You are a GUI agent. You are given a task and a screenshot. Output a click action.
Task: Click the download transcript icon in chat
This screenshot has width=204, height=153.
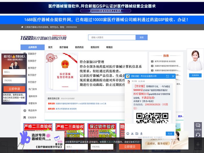click(141, 133)
